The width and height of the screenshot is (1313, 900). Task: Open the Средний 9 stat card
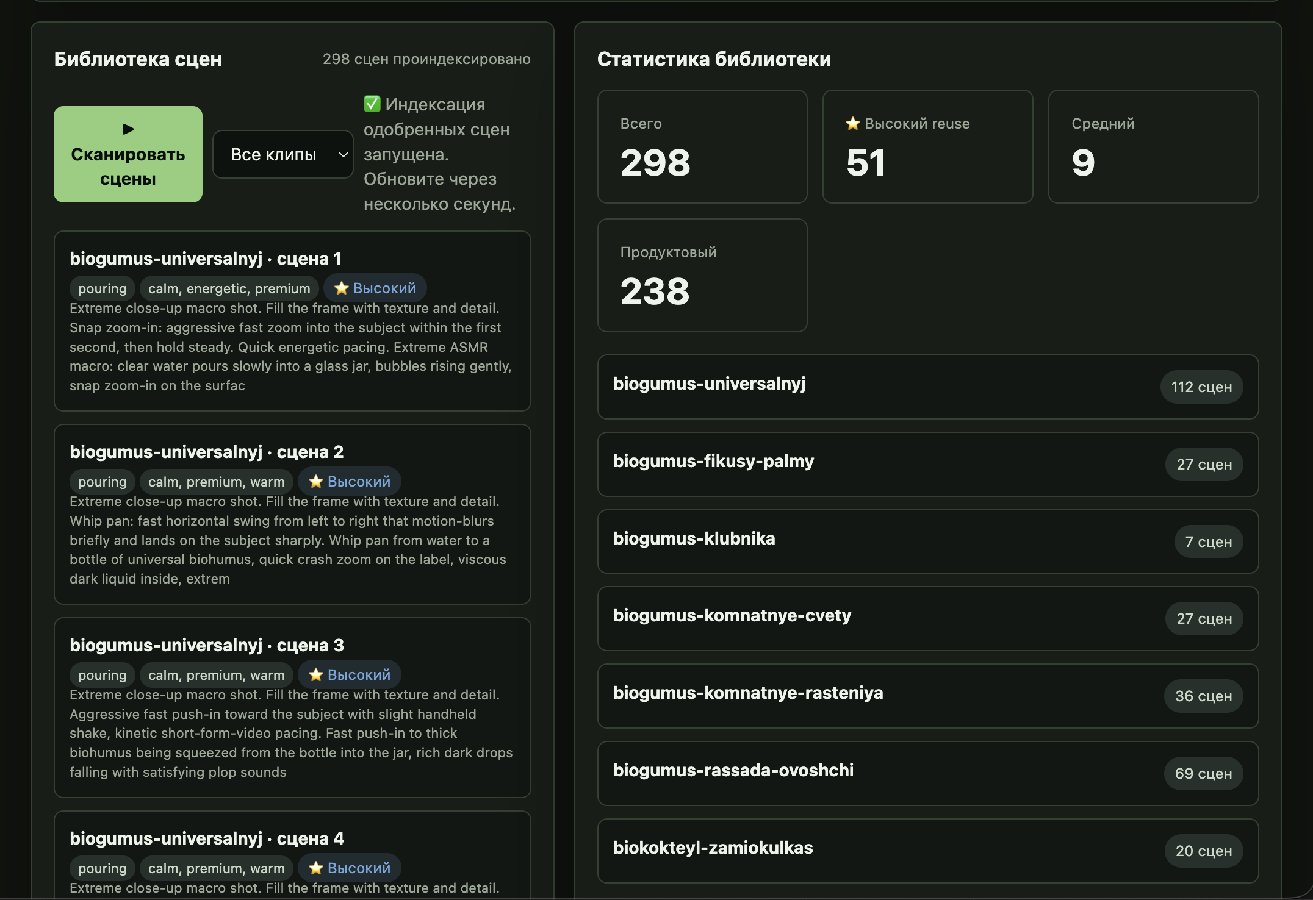(x=1153, y=147)
